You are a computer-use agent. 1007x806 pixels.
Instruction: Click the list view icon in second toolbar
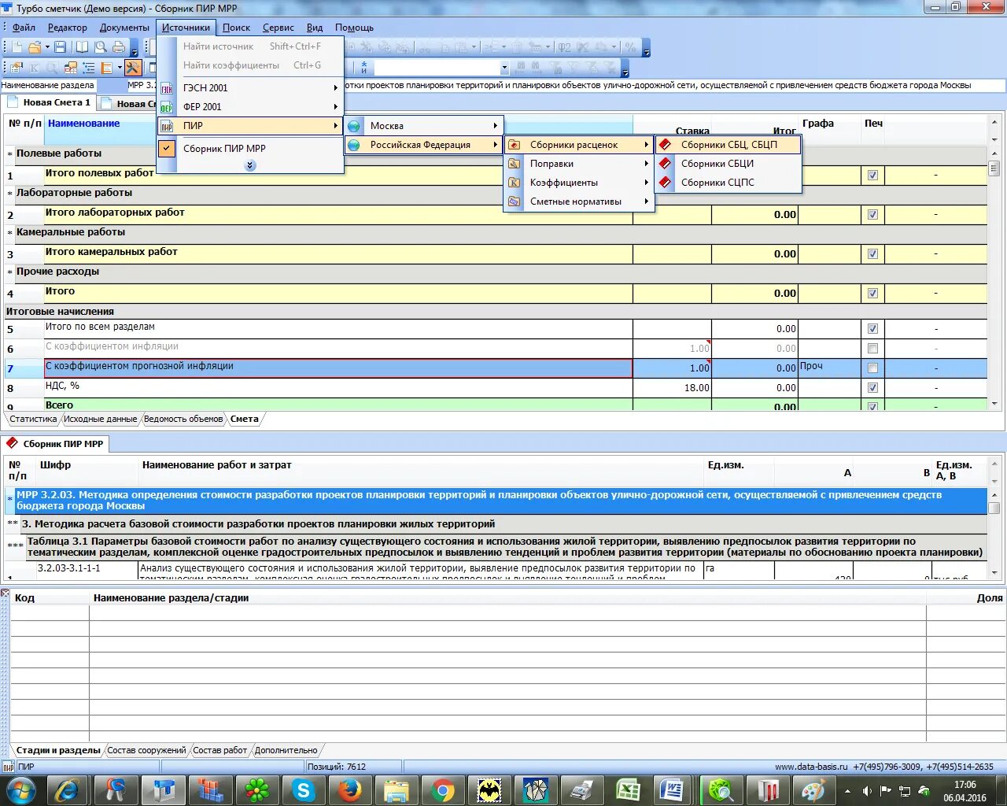[x=89, y=68]
